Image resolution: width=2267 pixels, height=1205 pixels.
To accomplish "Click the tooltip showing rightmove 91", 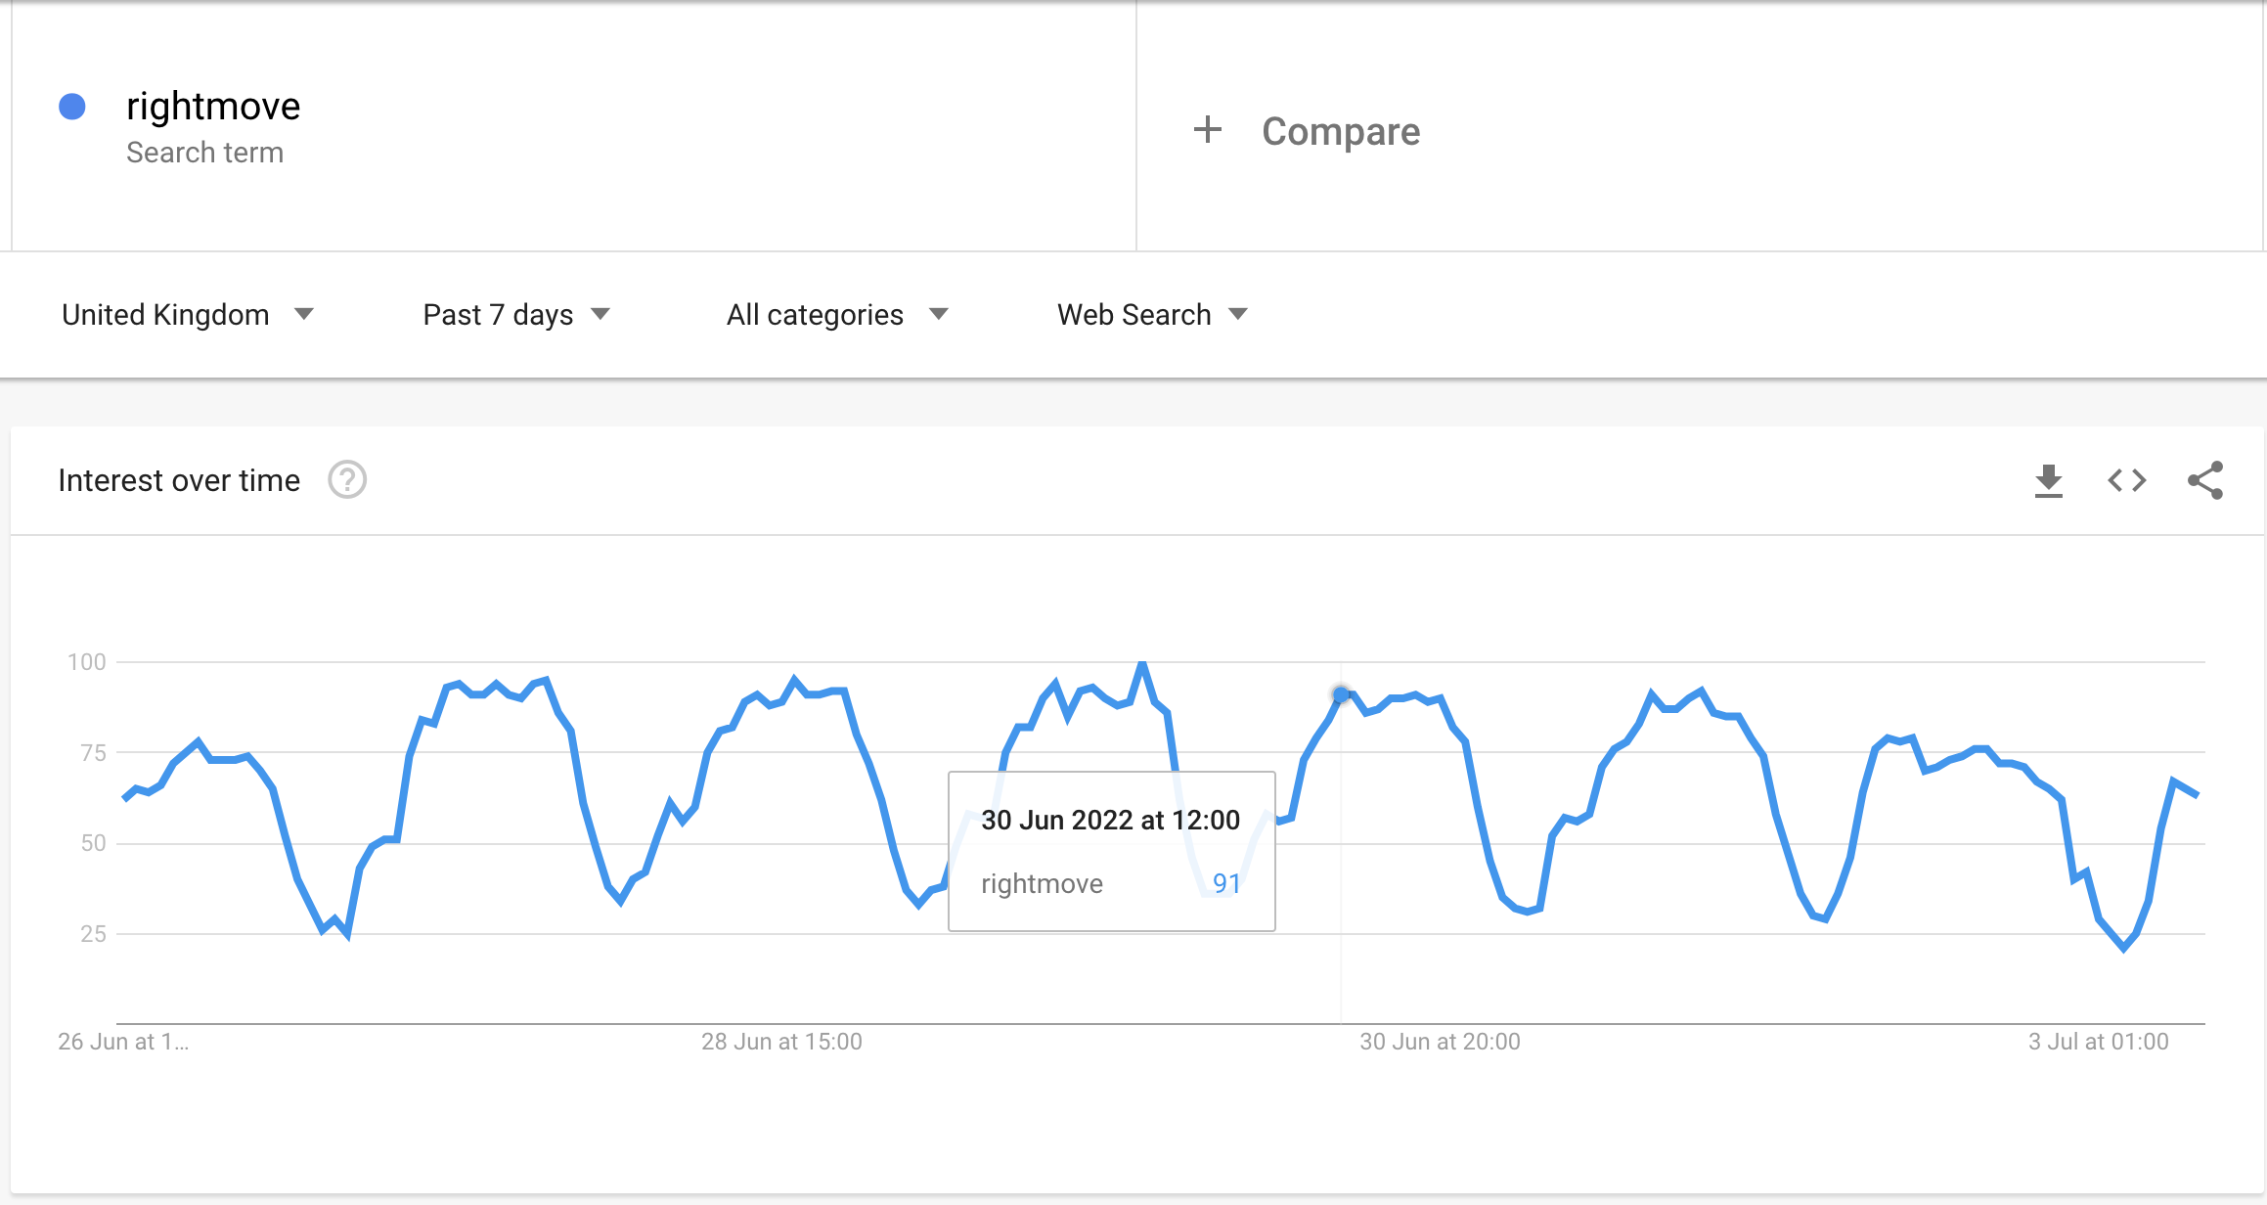I will [1112, 852].
